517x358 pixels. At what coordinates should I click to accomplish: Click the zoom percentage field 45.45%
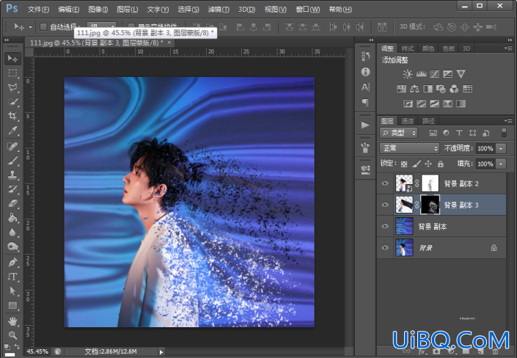[x=37, y=351]
